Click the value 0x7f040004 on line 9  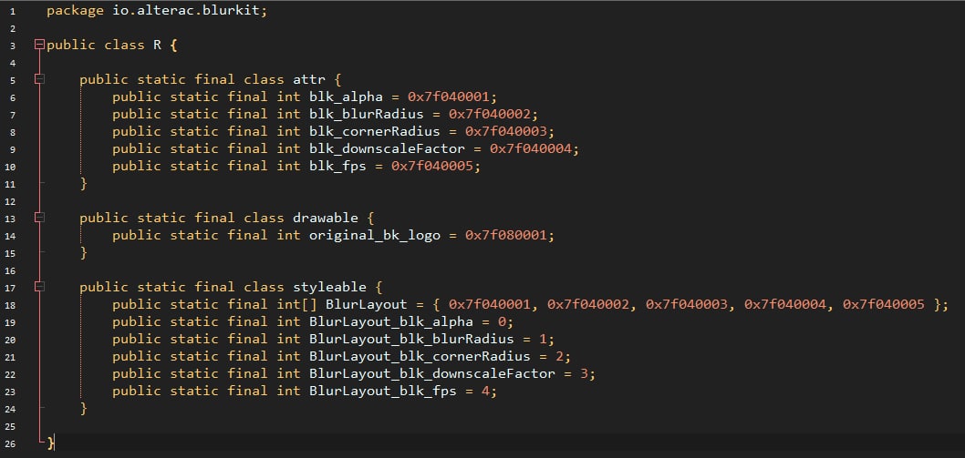point(531,148)
